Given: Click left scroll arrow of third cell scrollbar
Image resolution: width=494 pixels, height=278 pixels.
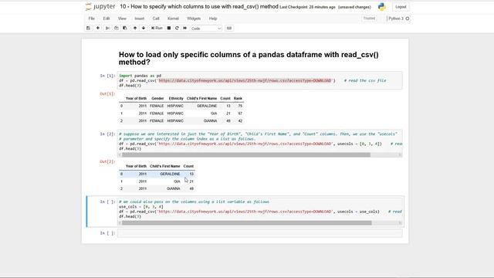Looking at the screenshot, I should (120, 223).
